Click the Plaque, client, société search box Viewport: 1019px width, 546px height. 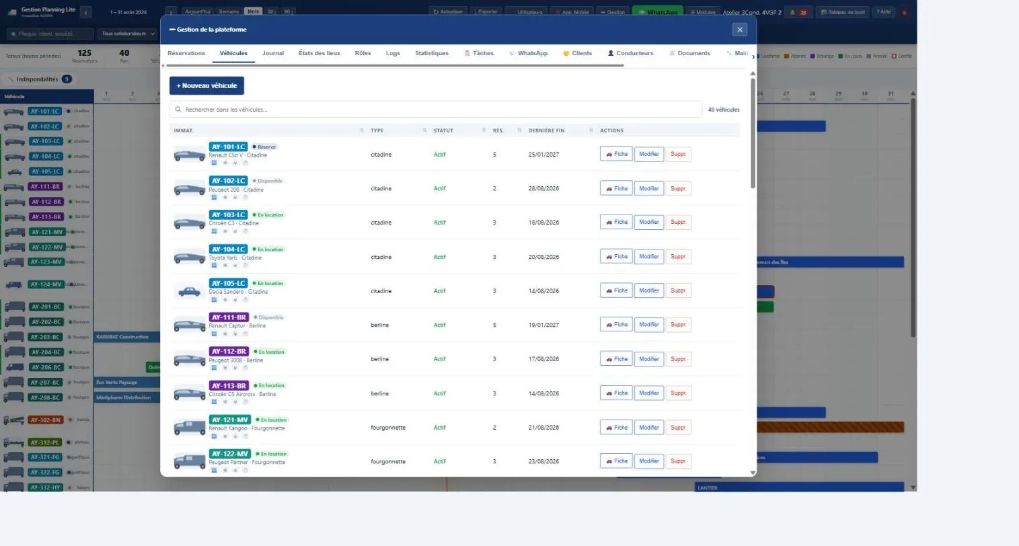pyautogui.click(x=50, y=34)
